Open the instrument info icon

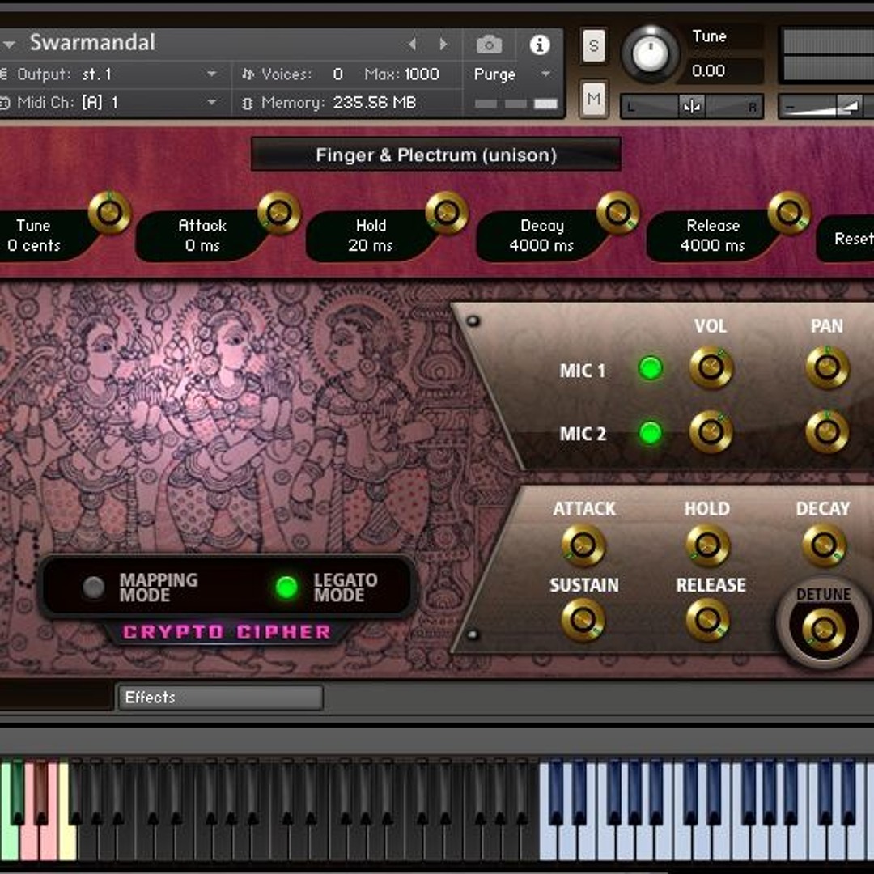(x=540, y=45)
